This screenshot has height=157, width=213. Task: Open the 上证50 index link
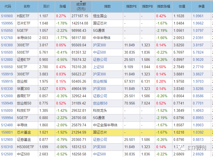click(98, 67)
